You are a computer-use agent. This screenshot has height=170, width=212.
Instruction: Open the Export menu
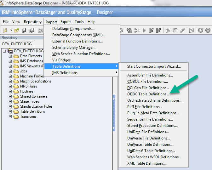[x=66, y=22]
